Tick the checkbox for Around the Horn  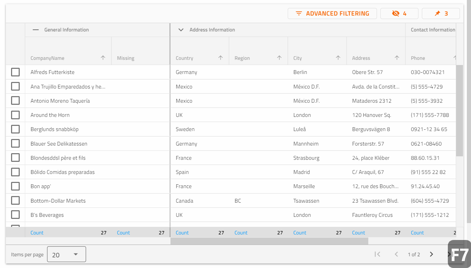pyautogui.click(x=15, y=115)
